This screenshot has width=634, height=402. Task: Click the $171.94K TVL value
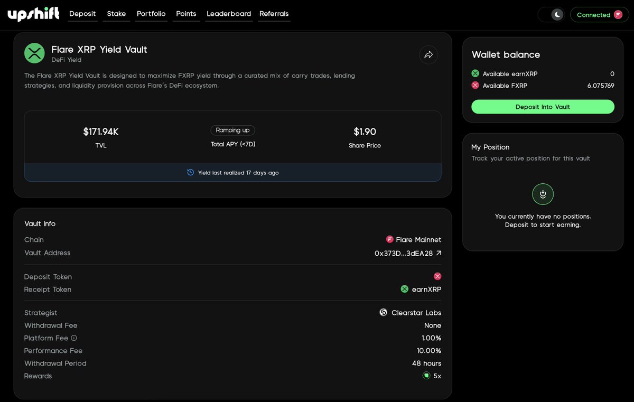101,132
